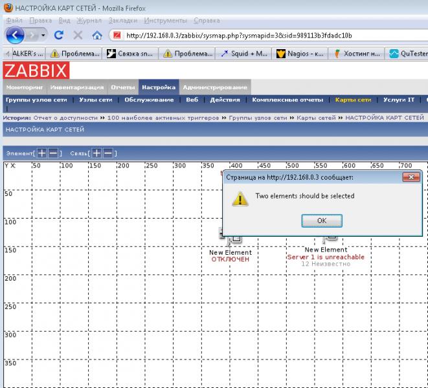Click the site favicon in the address bar
428x388 pixels.
click(x=117, y=36)
